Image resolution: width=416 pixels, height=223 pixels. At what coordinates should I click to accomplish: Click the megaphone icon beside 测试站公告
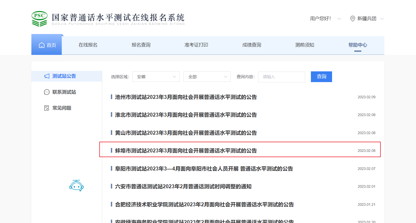pos(47,76)
